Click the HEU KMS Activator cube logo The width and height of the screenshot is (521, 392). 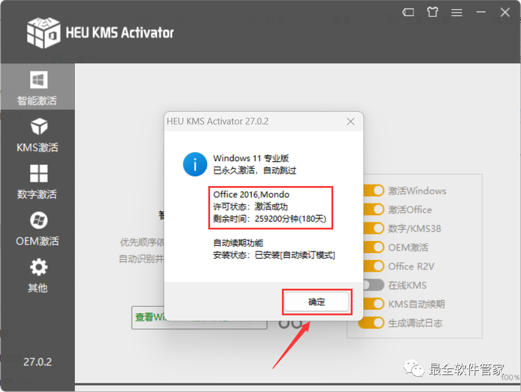pos(43,33)
